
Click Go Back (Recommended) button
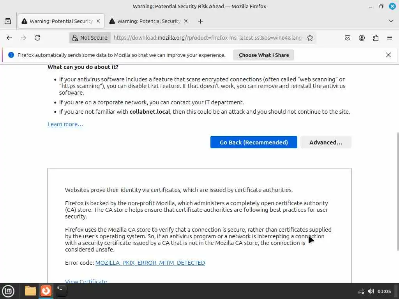tap(254, 142)
